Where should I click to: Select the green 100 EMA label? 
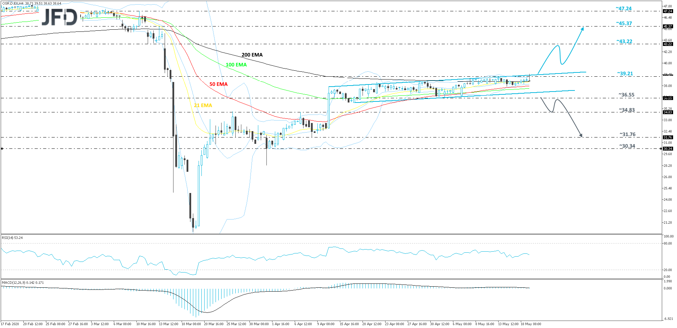coord(236,65)
